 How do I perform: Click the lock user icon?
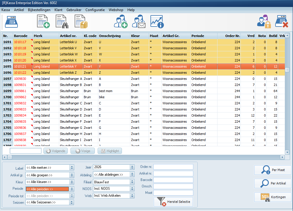click(x=264, y=22)
